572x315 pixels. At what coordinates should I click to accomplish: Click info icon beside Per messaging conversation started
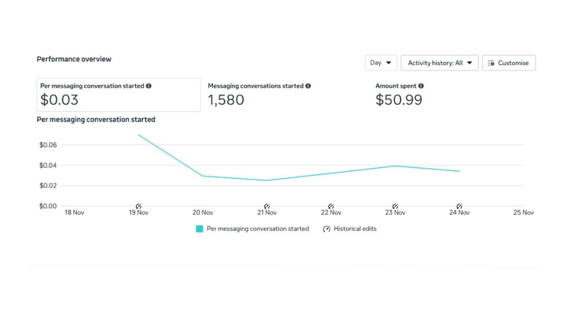click(x=149, y=86)
